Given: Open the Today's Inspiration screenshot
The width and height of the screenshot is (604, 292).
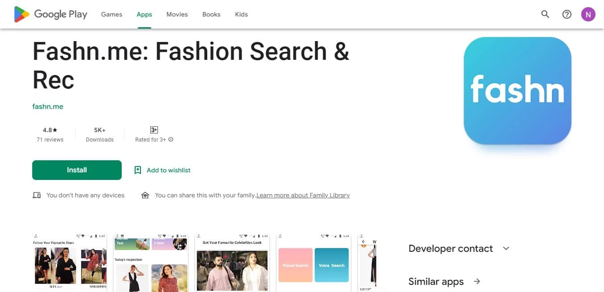Looking at the screenshot, I should [151, 263].
